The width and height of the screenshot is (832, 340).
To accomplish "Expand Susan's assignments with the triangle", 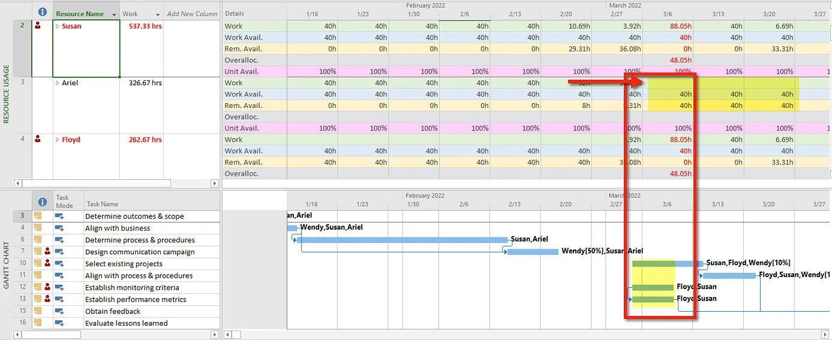I will click(x=58, y=26).
